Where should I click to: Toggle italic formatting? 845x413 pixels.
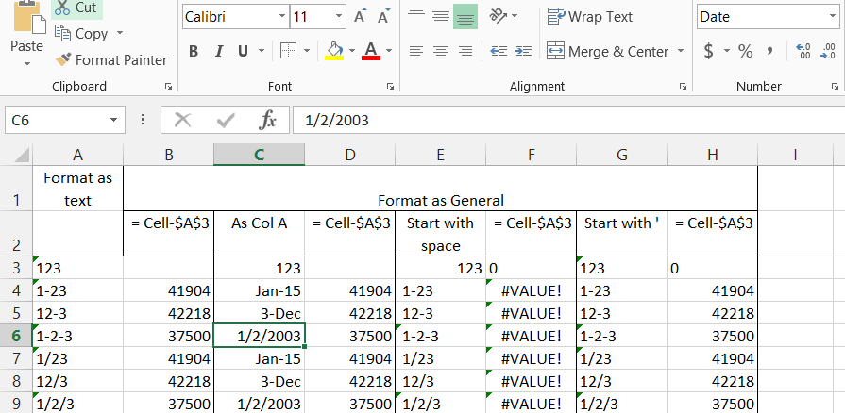[x=218, y=51]
